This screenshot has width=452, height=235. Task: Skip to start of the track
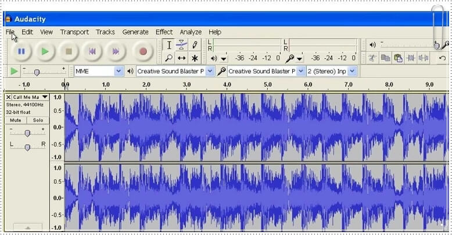tap(92, 51)
